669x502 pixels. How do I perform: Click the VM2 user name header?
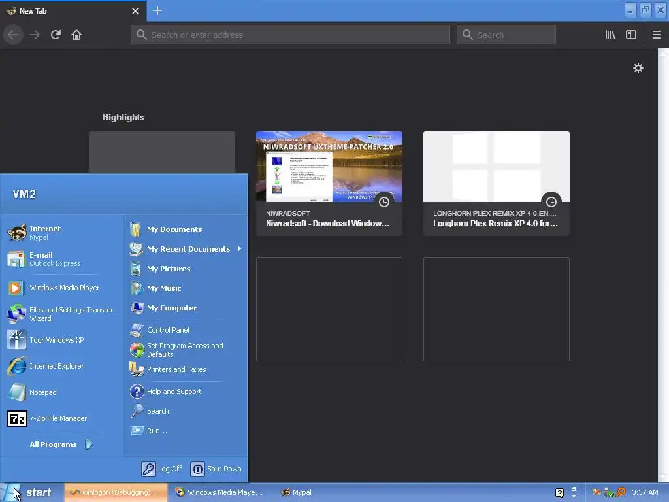pyautogui.click(x=24, y=194)
